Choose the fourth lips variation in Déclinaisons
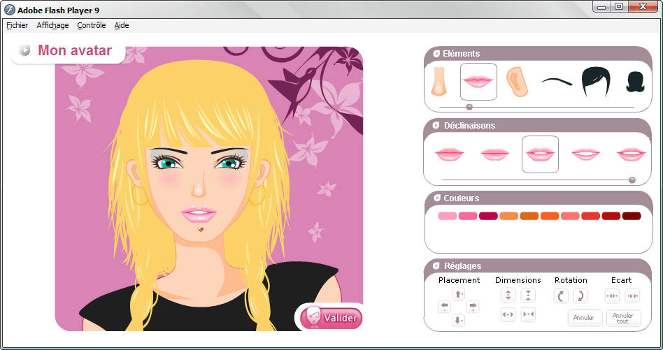The width and height of the screenshot is (663, 350). click(585, 154)
